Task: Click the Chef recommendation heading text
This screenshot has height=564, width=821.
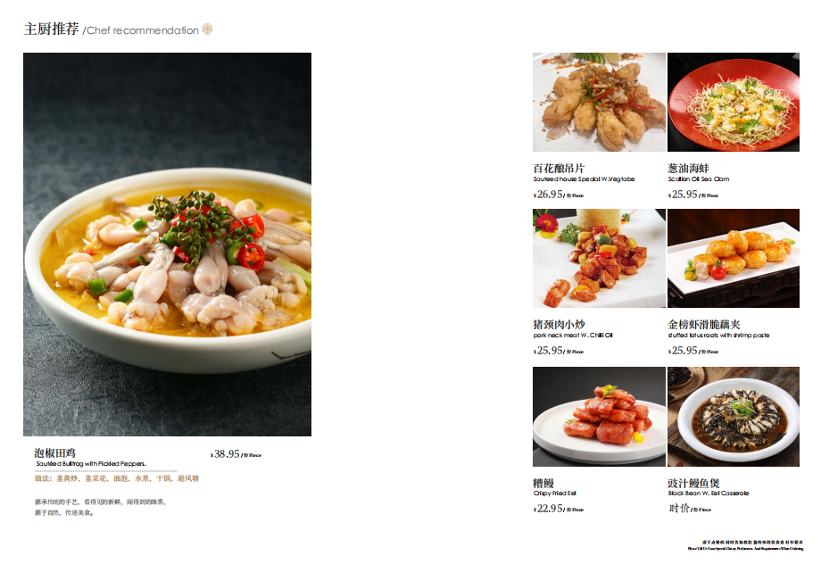Action: 143,30
